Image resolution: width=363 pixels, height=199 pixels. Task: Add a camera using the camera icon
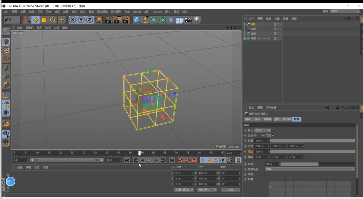tap(188, 20)
